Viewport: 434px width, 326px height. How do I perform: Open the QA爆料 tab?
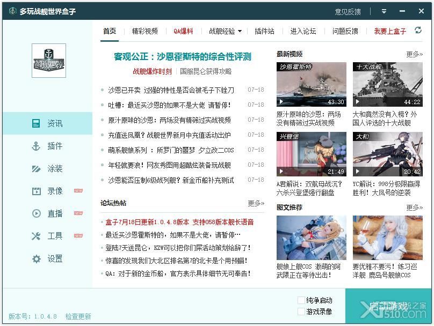[183, 31]
